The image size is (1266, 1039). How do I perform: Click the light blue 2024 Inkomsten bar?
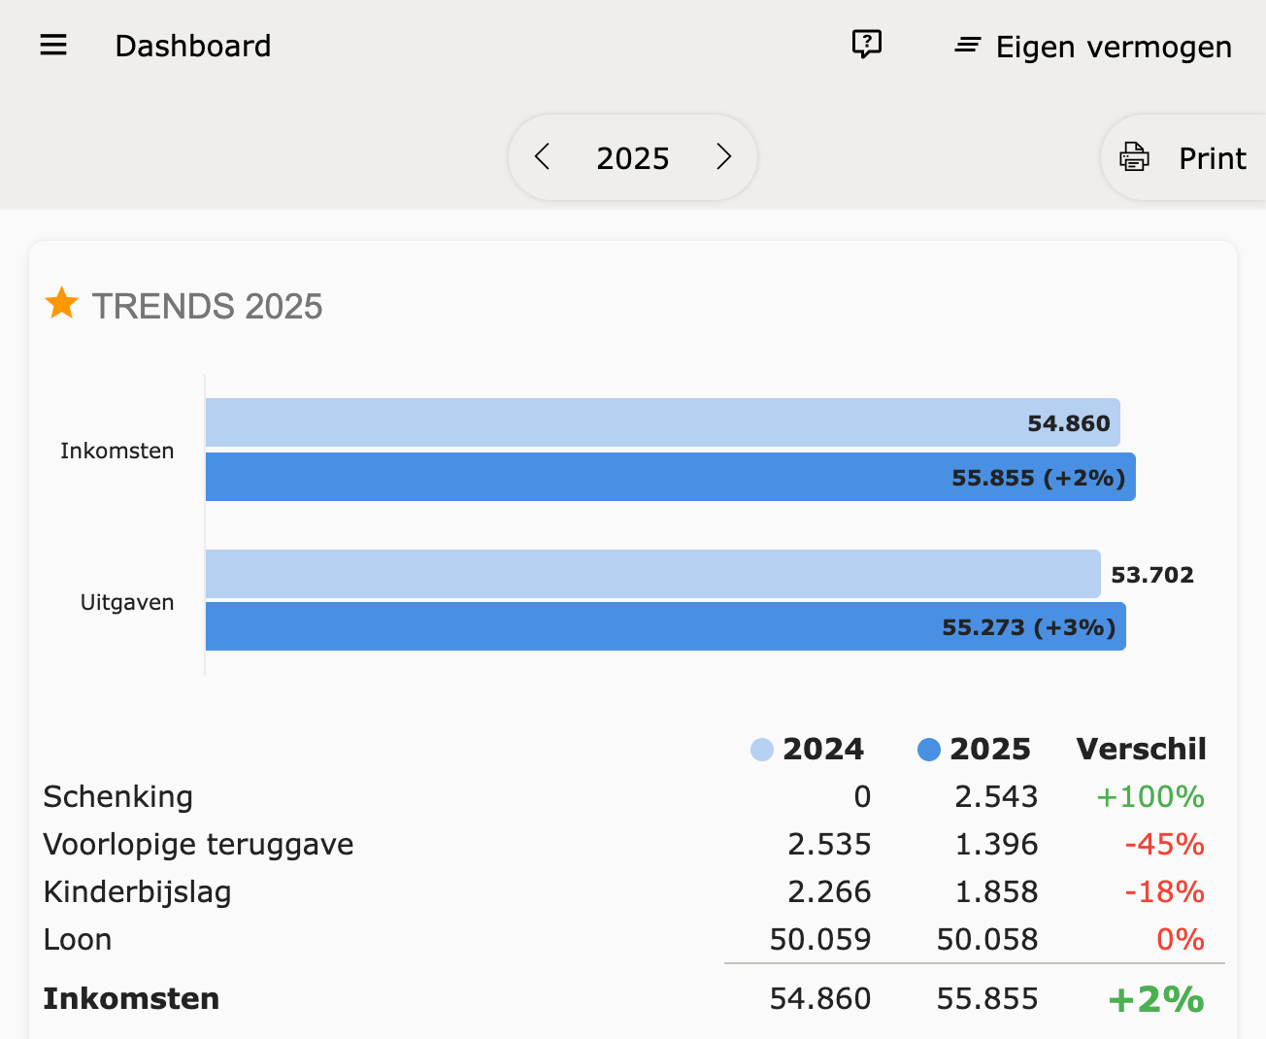point(662,422)
